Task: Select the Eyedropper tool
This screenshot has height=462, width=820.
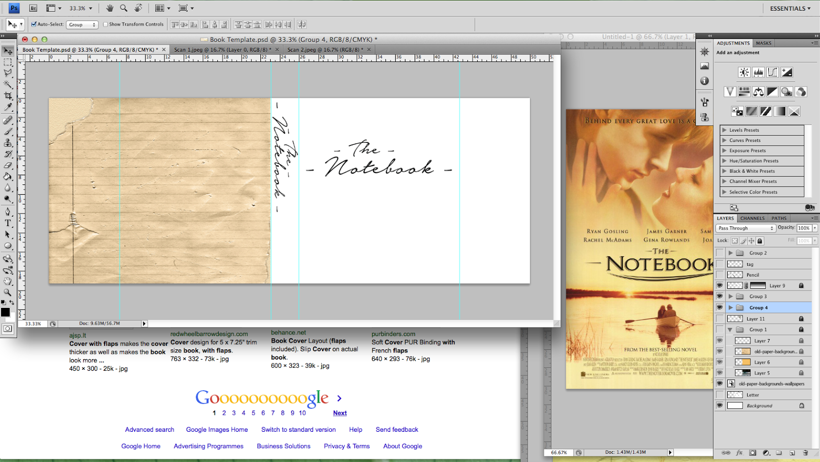Action: (8, 107)
